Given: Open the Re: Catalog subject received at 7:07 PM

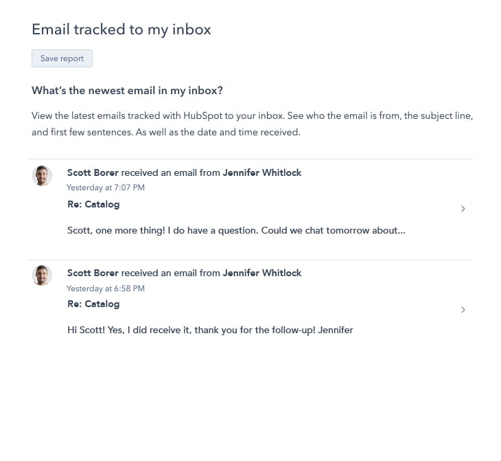Looking at the screenshot, I should click(93, 205).
